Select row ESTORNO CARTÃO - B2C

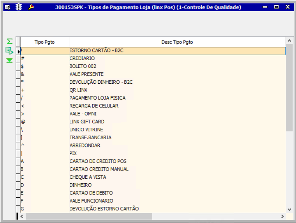pyautogui.click(x=153, y=51)
